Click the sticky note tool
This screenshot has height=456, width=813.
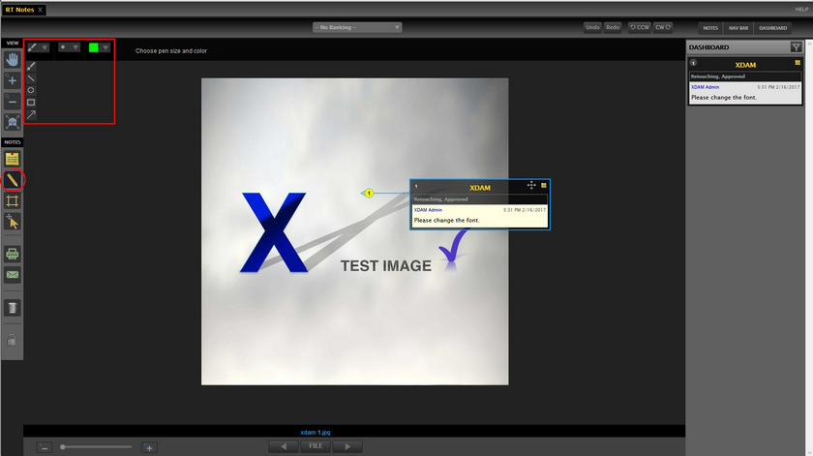(13, 159)
